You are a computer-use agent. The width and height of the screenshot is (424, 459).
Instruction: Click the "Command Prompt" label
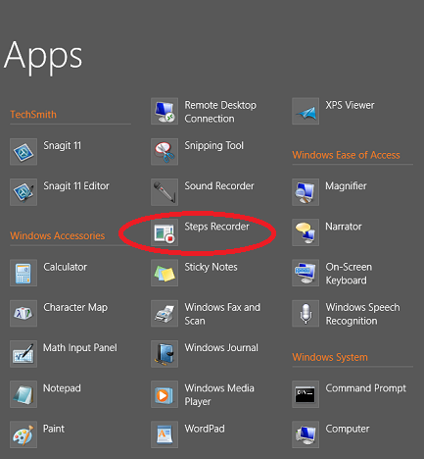coord(366,388)
